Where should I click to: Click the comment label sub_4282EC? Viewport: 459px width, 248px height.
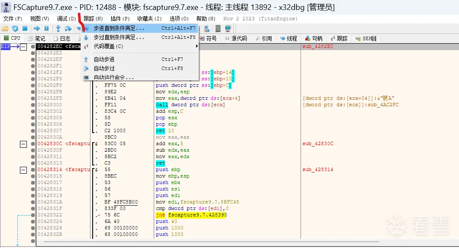click(x=317, y=46)
